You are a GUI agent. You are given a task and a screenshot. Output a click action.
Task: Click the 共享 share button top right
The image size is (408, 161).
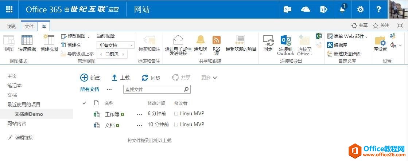tap(360, 25)
